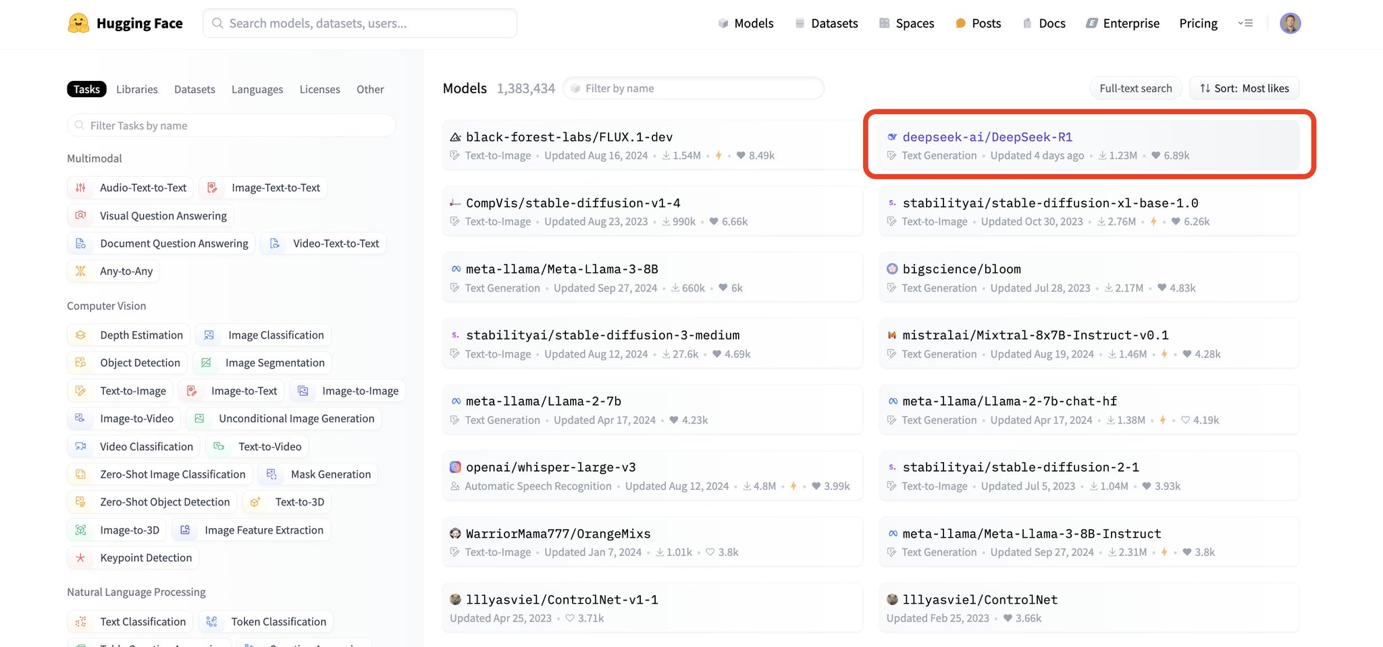Click the Zero-Shot Object Detection icon
This screenshot has width=1383, height=647.
[81, 501]
